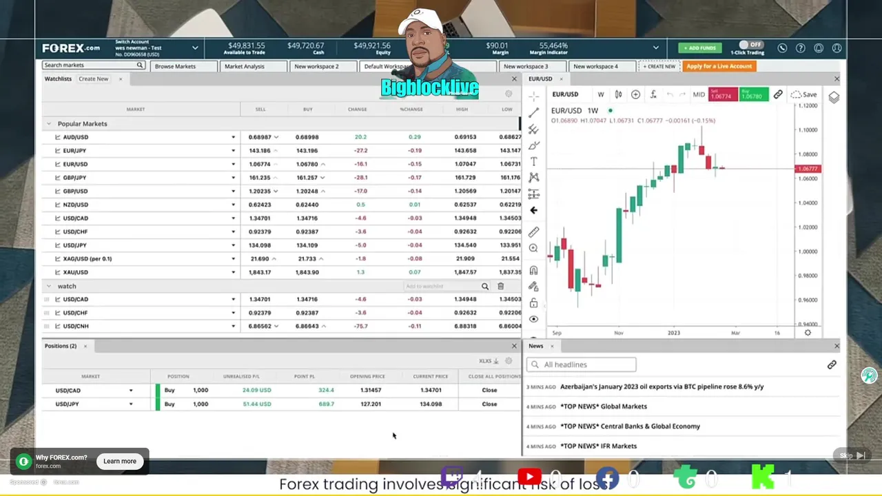Switch to Market Analysis tab
The width and height of the screenshot is (882, 496).
pyautogui.click(x=254, y=66)
